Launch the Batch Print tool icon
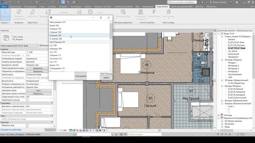 coord(32,12)
